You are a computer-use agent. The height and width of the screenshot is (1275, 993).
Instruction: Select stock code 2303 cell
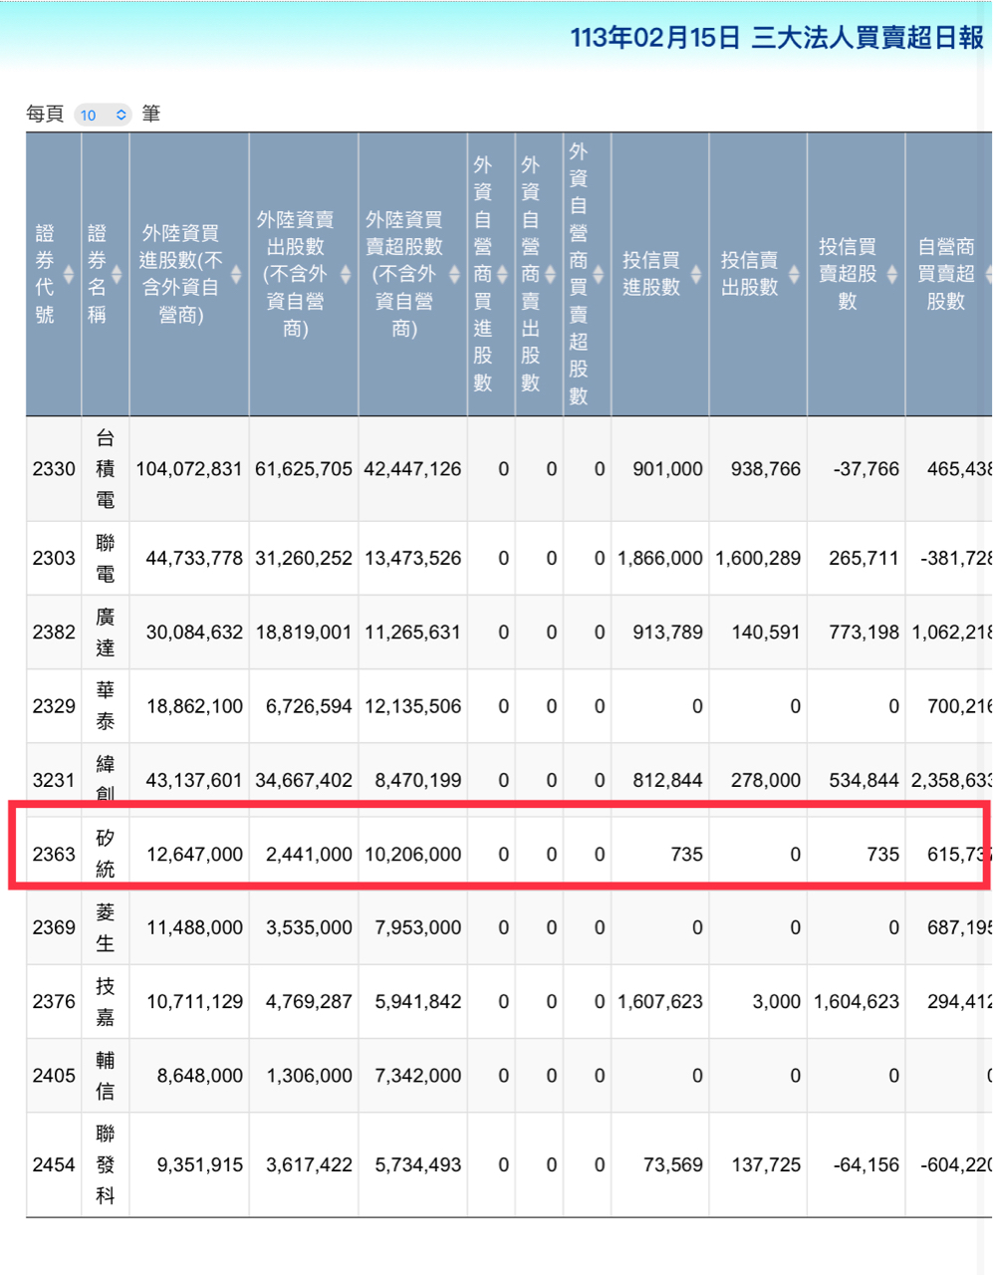pos(54,559)
